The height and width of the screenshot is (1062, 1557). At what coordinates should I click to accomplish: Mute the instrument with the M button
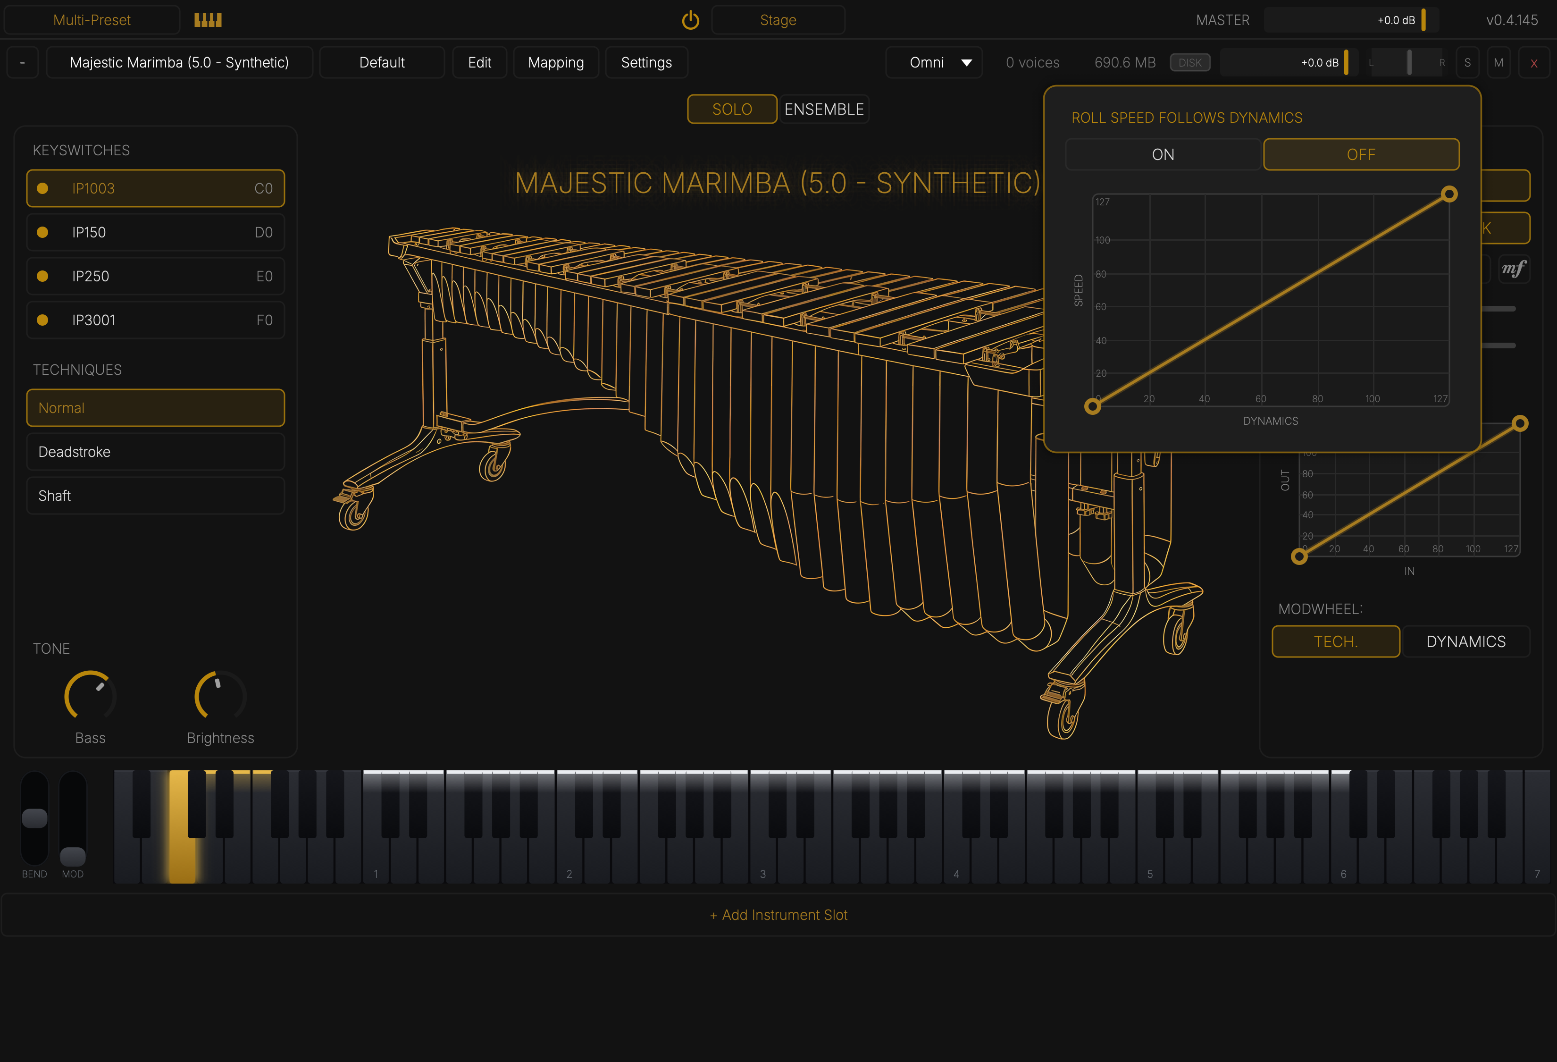tap(1498, 62)
